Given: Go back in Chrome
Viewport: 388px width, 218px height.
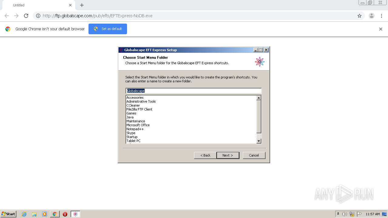Looking at the screenshot, I should pos(7,16).
